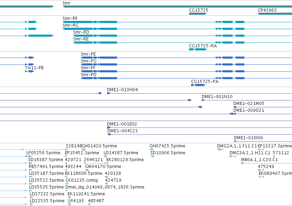
Task: Select the Smr-RG transcript label
Action: 71,25
